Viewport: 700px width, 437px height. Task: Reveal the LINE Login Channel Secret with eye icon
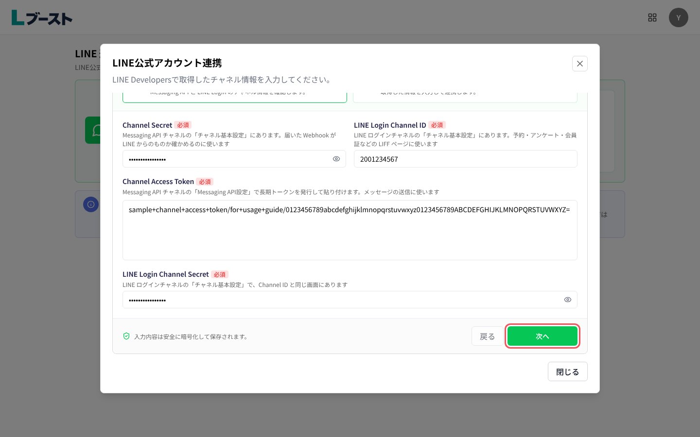pos(567,300)
